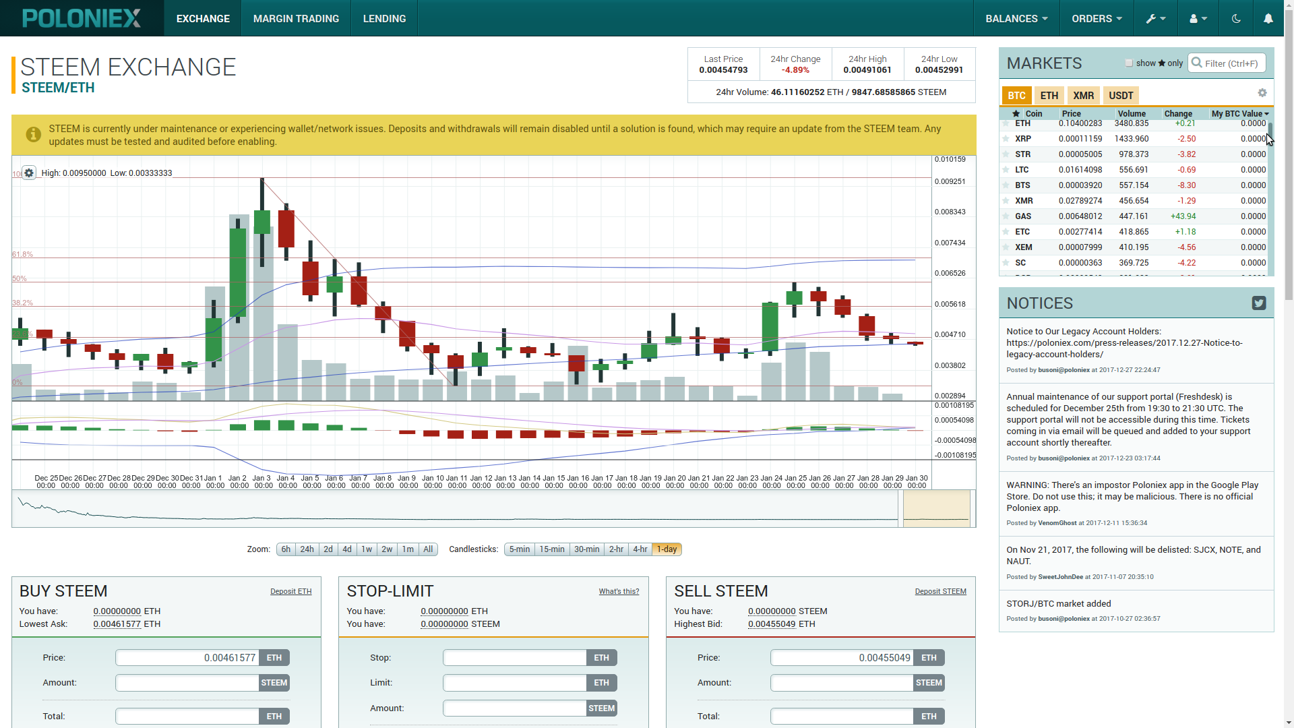This screenshot has width=1294, height=728.
Task: Click Lowest Ask value 0.00461577
Action: tap(117, 624)
